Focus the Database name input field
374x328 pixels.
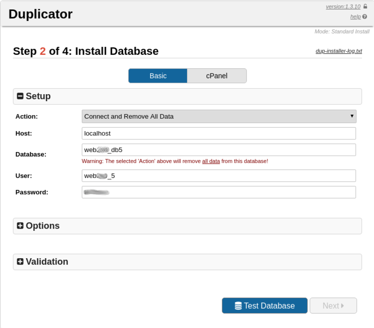(x=219, y=150)
